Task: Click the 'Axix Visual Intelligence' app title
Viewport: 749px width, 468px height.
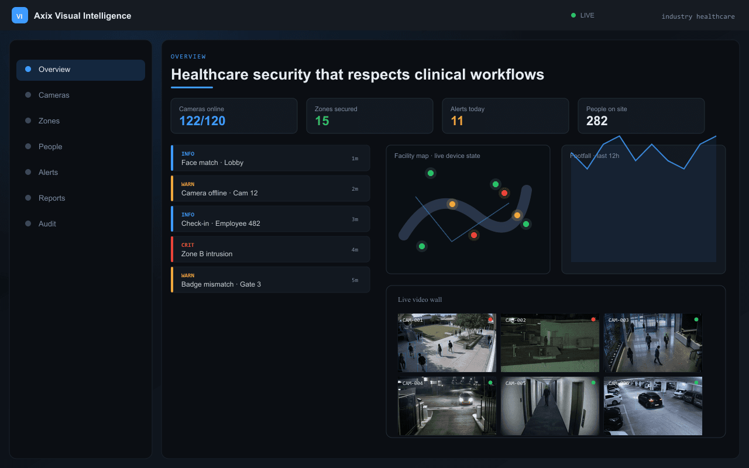Action: coord(83,16)
